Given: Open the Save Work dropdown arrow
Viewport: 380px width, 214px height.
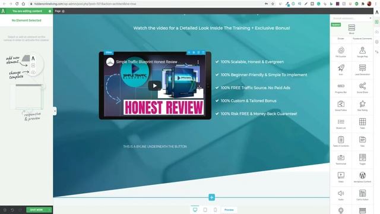Looking at the screenshot, I should pos(50,210).
